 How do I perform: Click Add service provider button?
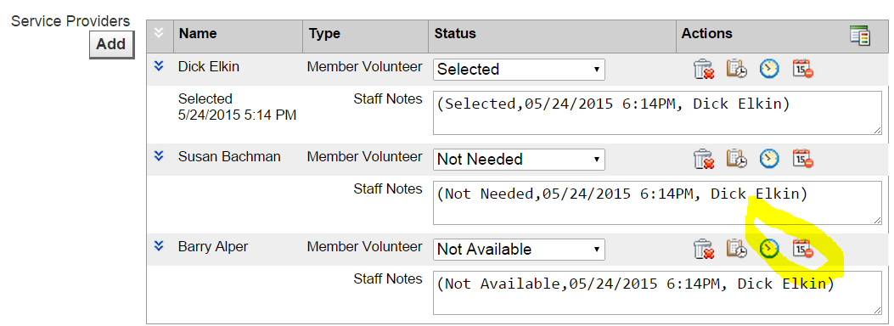click(x=111, y=44)
